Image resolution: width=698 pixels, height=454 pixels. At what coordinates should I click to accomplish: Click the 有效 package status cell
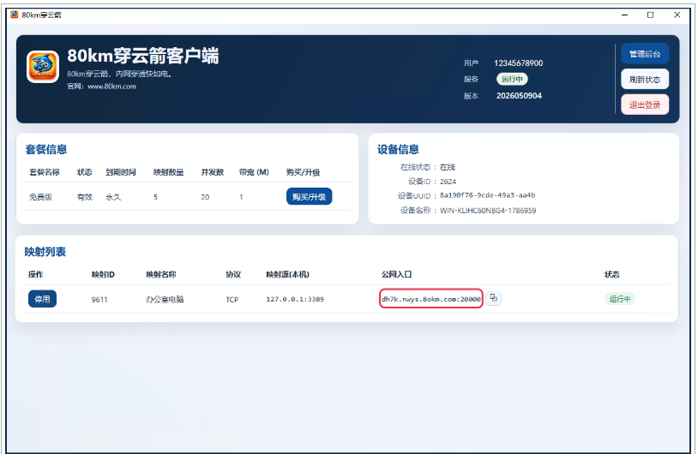tap(85, 197)
